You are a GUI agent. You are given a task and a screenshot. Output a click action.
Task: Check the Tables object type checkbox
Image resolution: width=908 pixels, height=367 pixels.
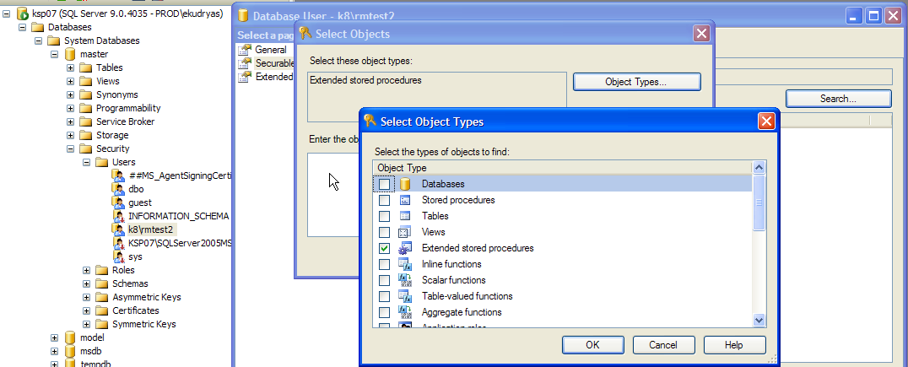(x=385, y=216)
